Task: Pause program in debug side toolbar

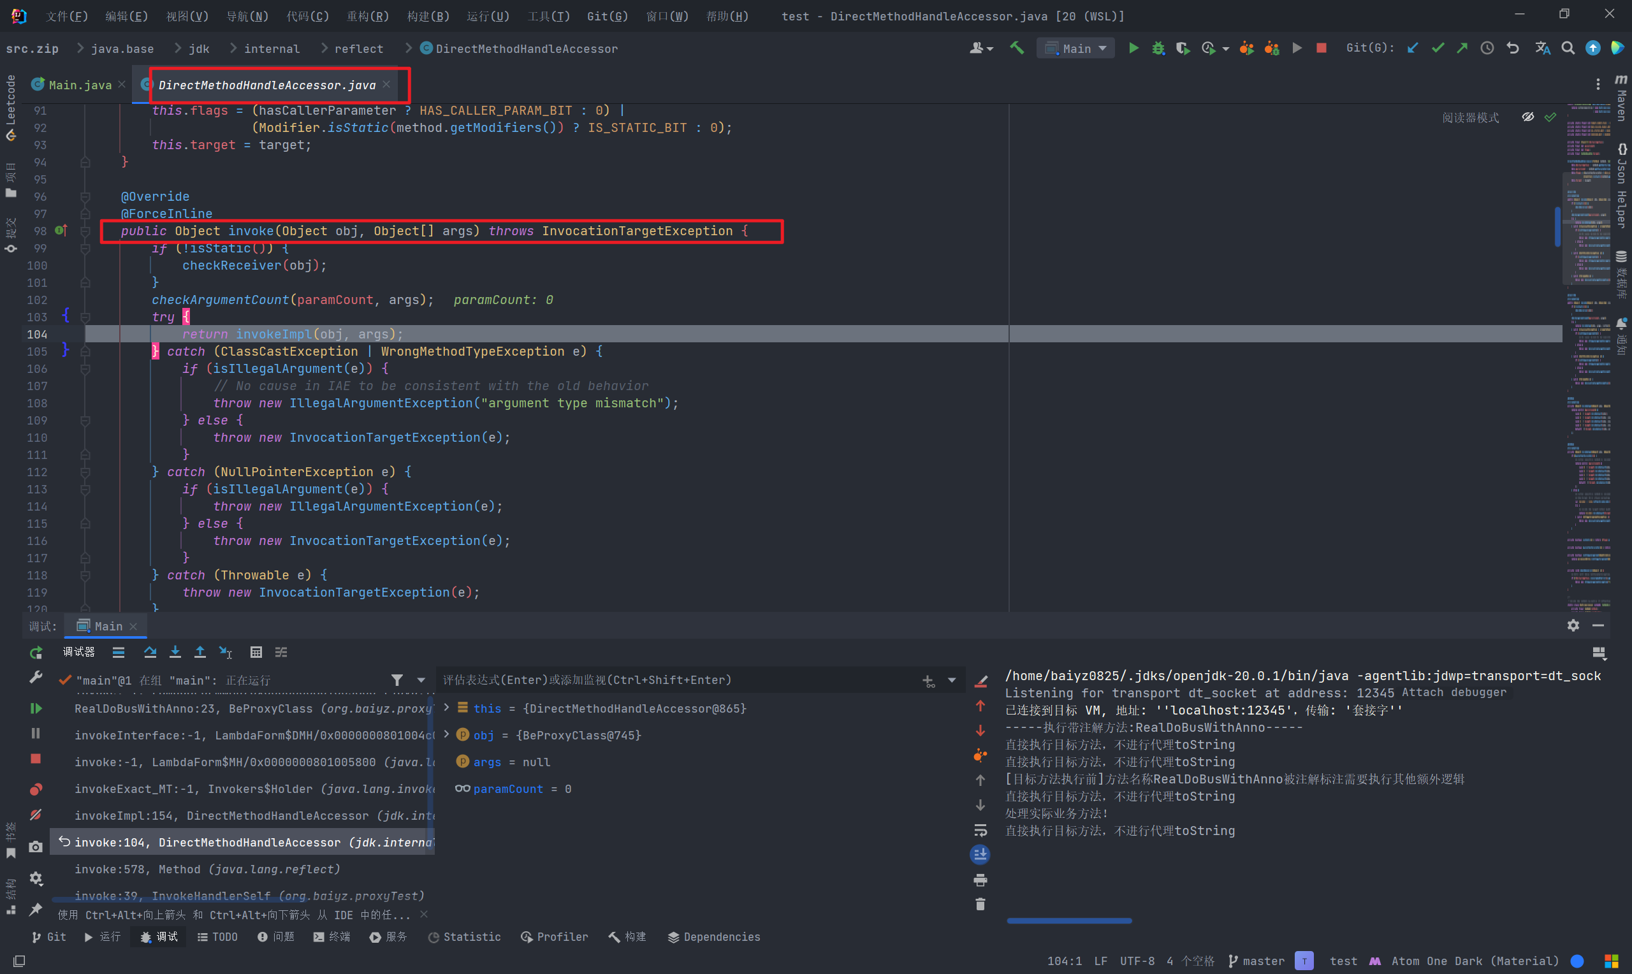Action: click(x=36, y=733)
